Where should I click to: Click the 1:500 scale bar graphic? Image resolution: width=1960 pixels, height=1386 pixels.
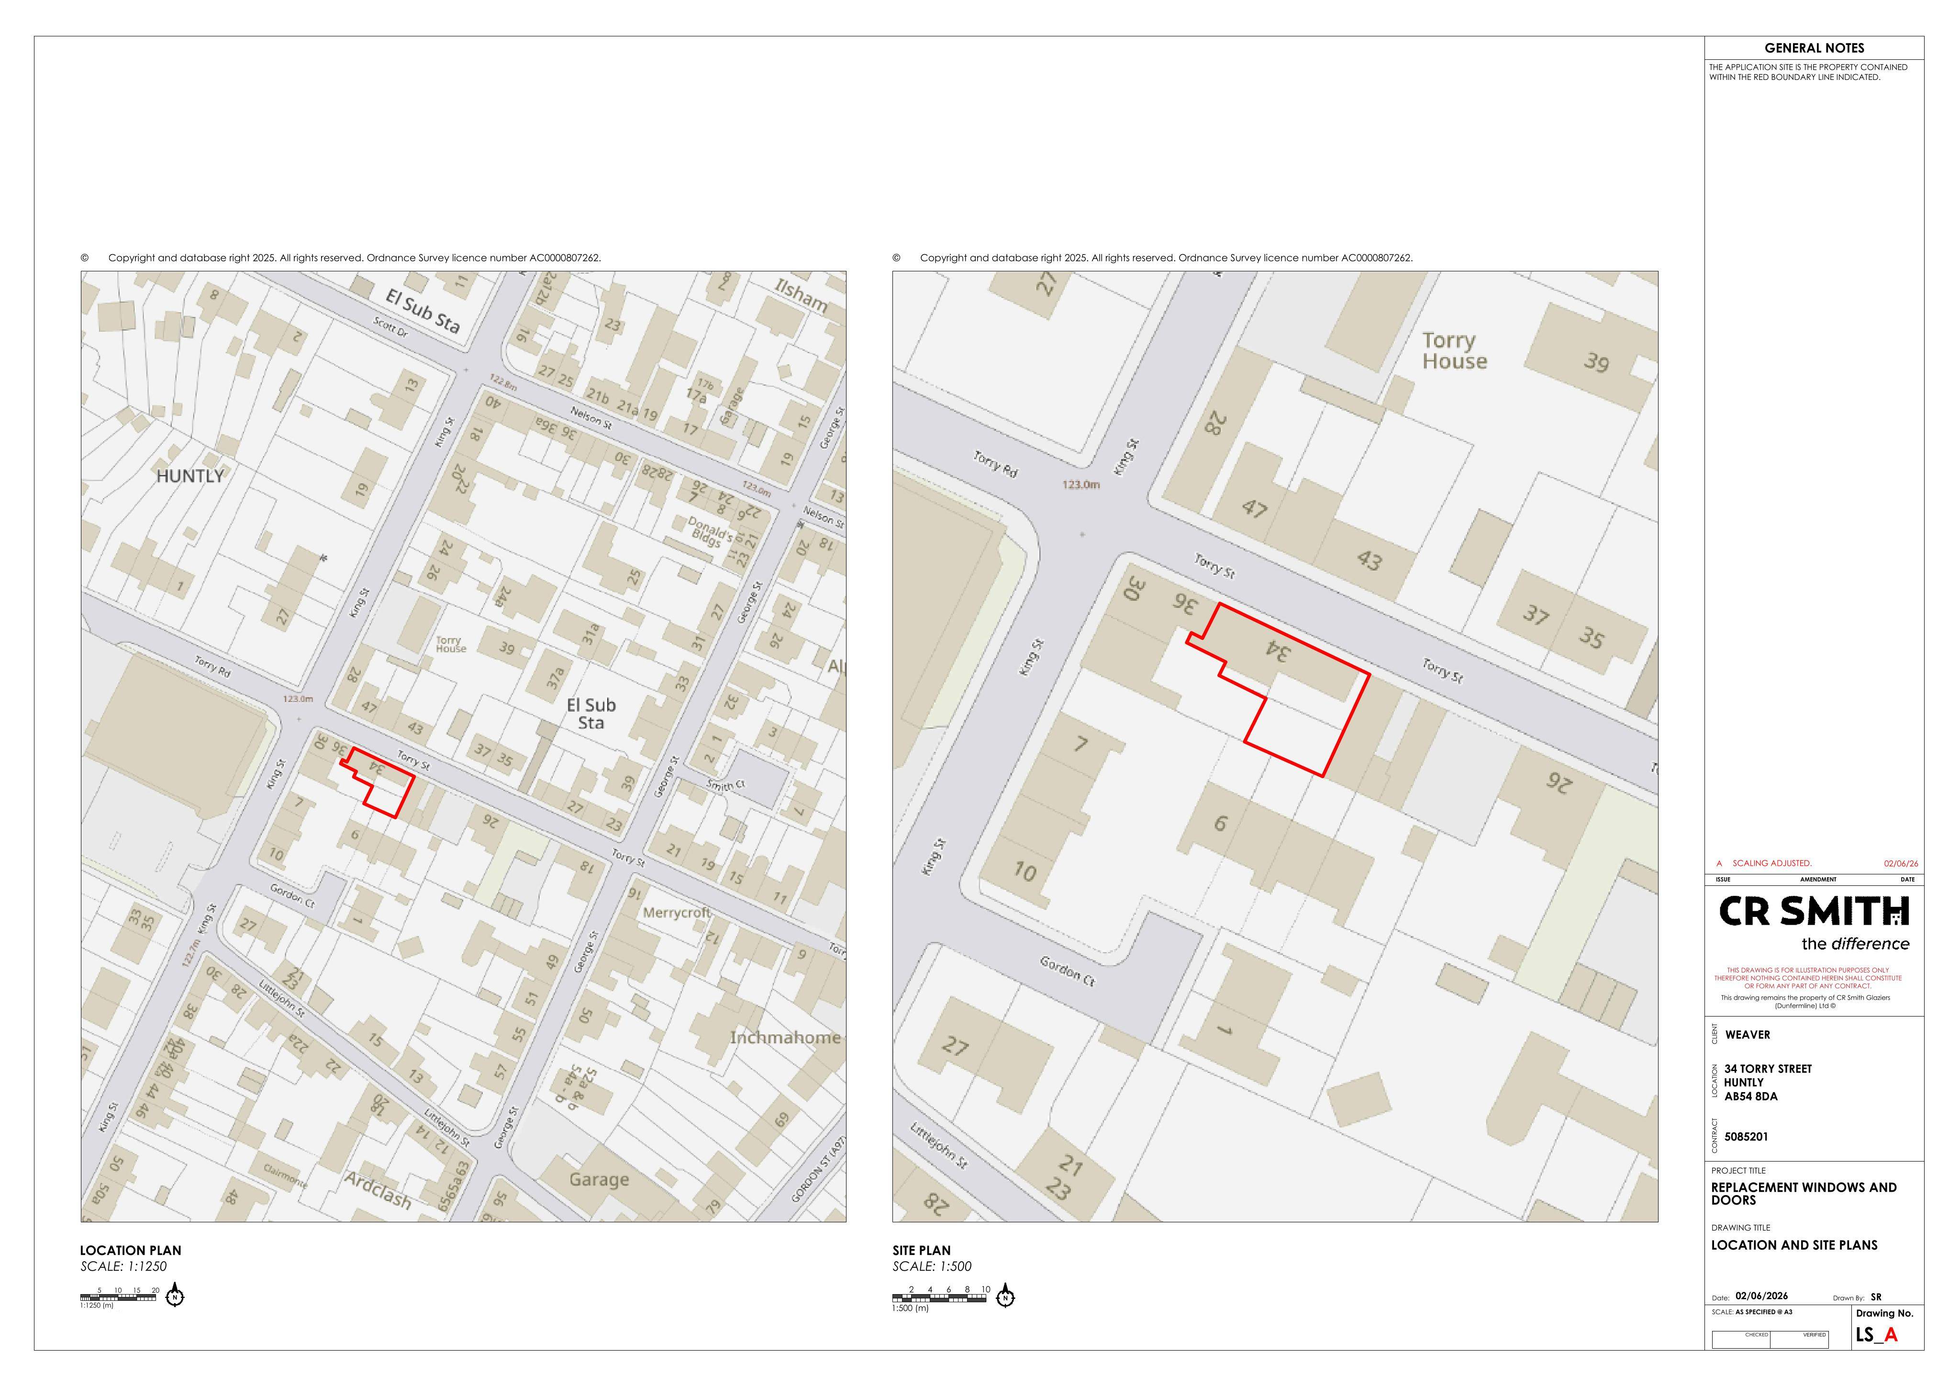tap(939, 1297)
